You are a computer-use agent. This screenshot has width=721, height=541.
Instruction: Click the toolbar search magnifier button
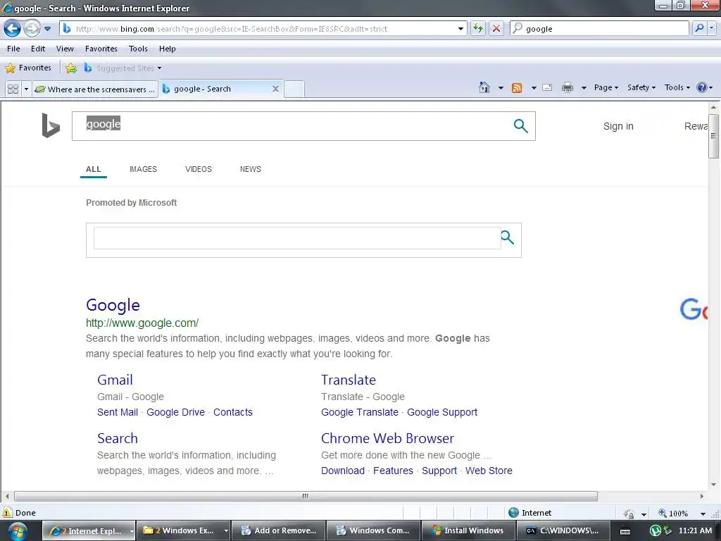coord(699,28)
